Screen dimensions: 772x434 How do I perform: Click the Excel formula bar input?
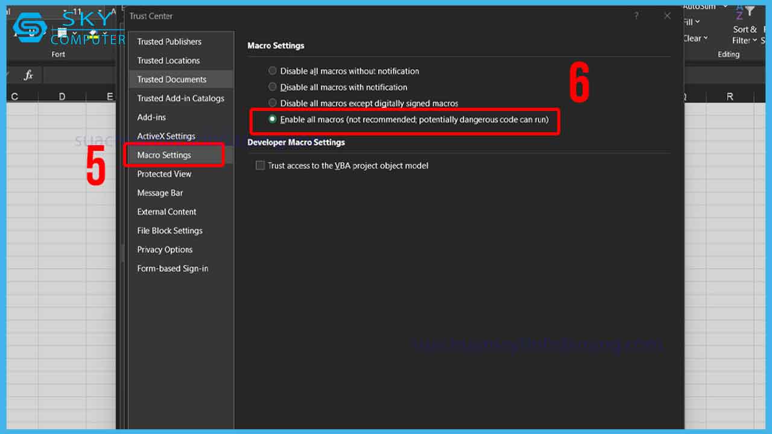click(80, 75)
